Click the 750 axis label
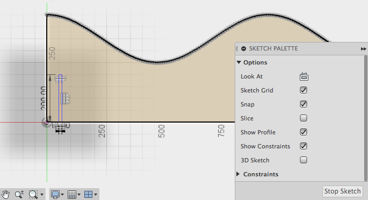This screenshot has height=200, width=368. pos(221,131)
